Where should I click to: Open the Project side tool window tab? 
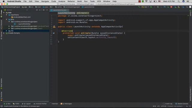point(1,13)
